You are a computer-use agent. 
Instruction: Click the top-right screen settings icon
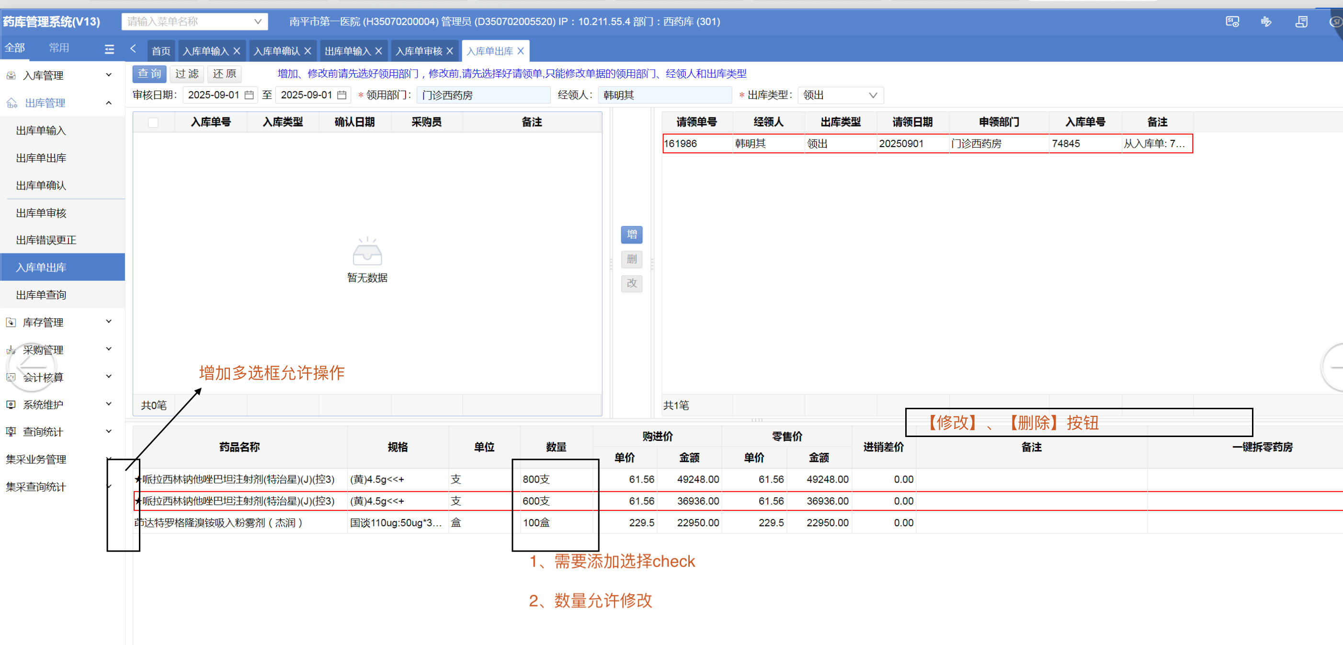point(1232,22)
